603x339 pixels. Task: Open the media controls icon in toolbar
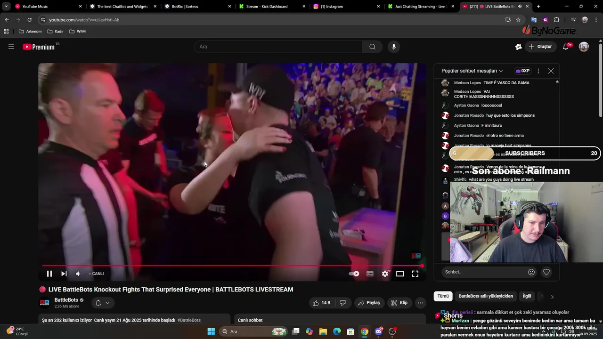(x=573, y=20)
